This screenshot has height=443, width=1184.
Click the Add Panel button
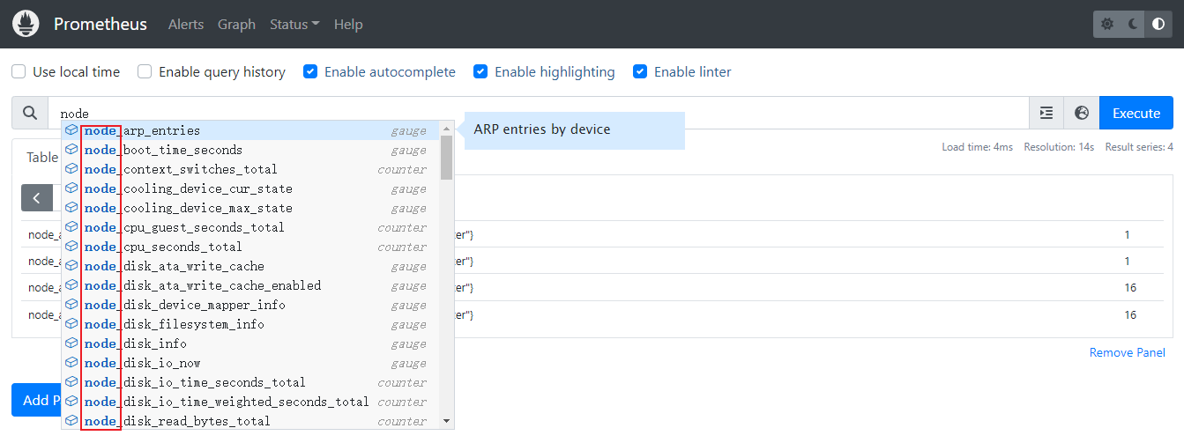click(x=36, y=400)
